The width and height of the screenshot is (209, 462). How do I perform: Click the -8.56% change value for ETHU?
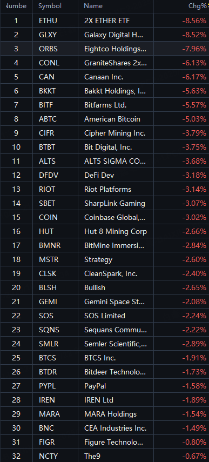(x=194, y=21)
